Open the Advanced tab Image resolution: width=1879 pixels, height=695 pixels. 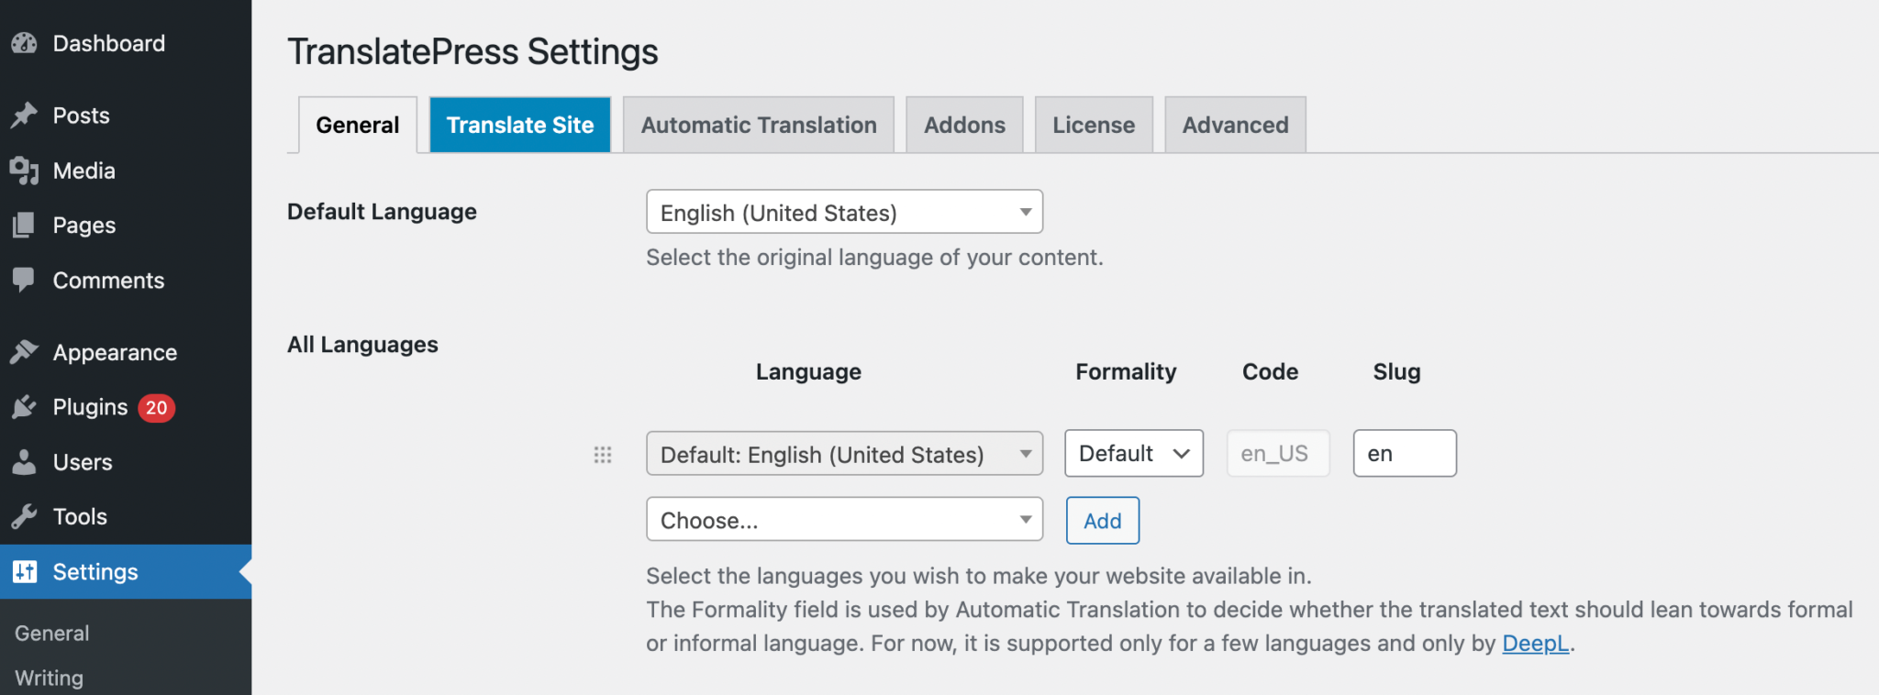tap(1235, 125)
